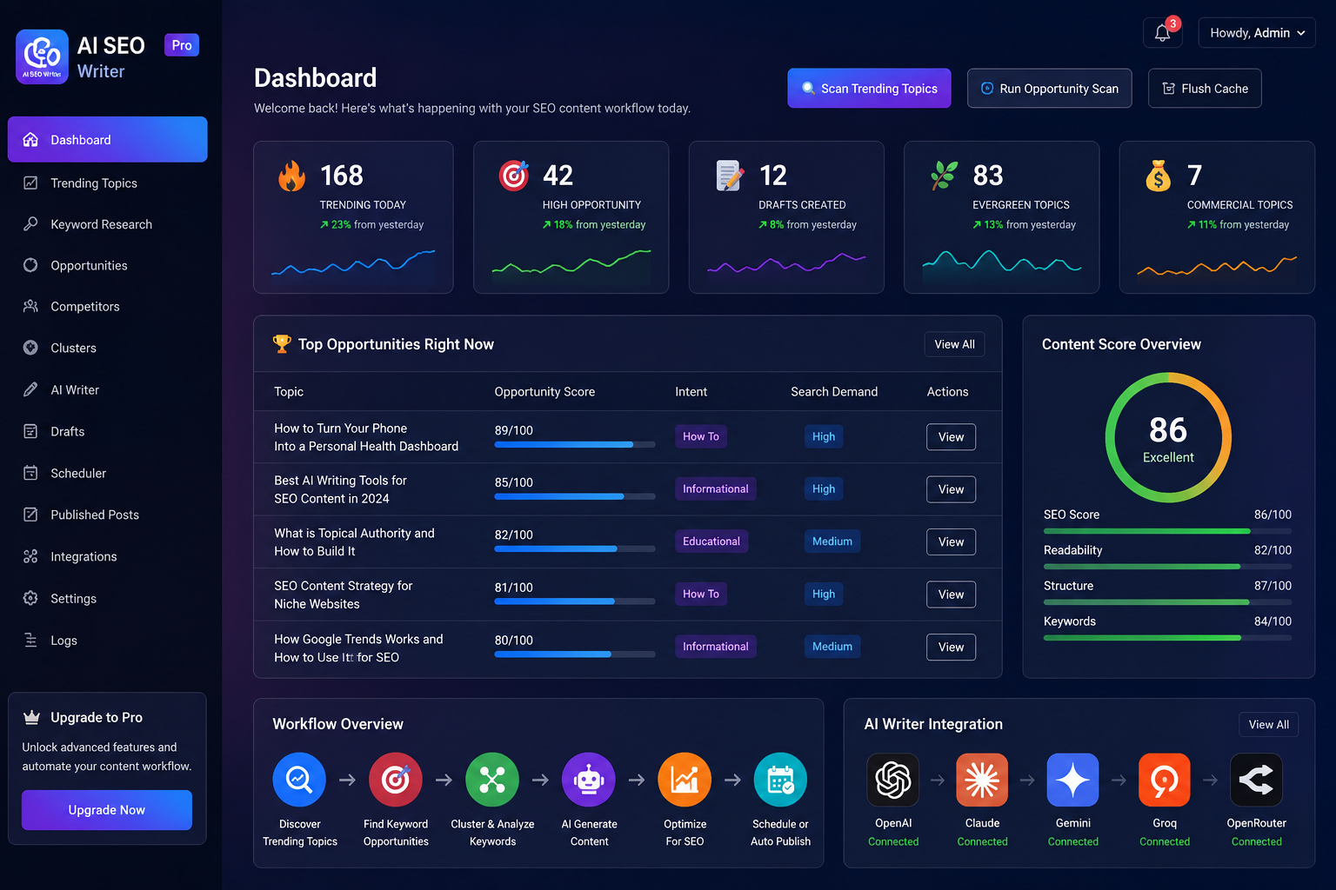Click the AI Writer pencil sidebar icon
The width and height of the screenshot is (1336, 890).
click(30, 389)
